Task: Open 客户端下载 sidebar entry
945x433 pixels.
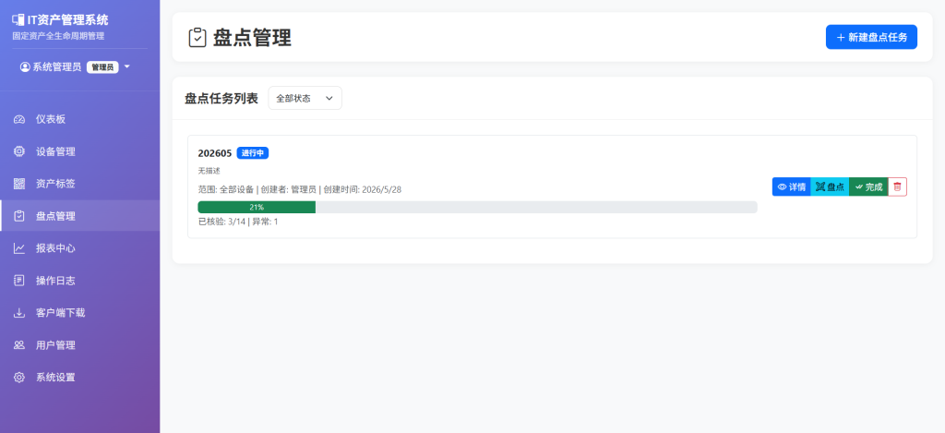Action: point(79,313)
